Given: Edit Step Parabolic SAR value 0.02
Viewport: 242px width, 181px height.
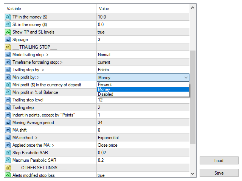Looking at the screenshot, I should point(143,153).
